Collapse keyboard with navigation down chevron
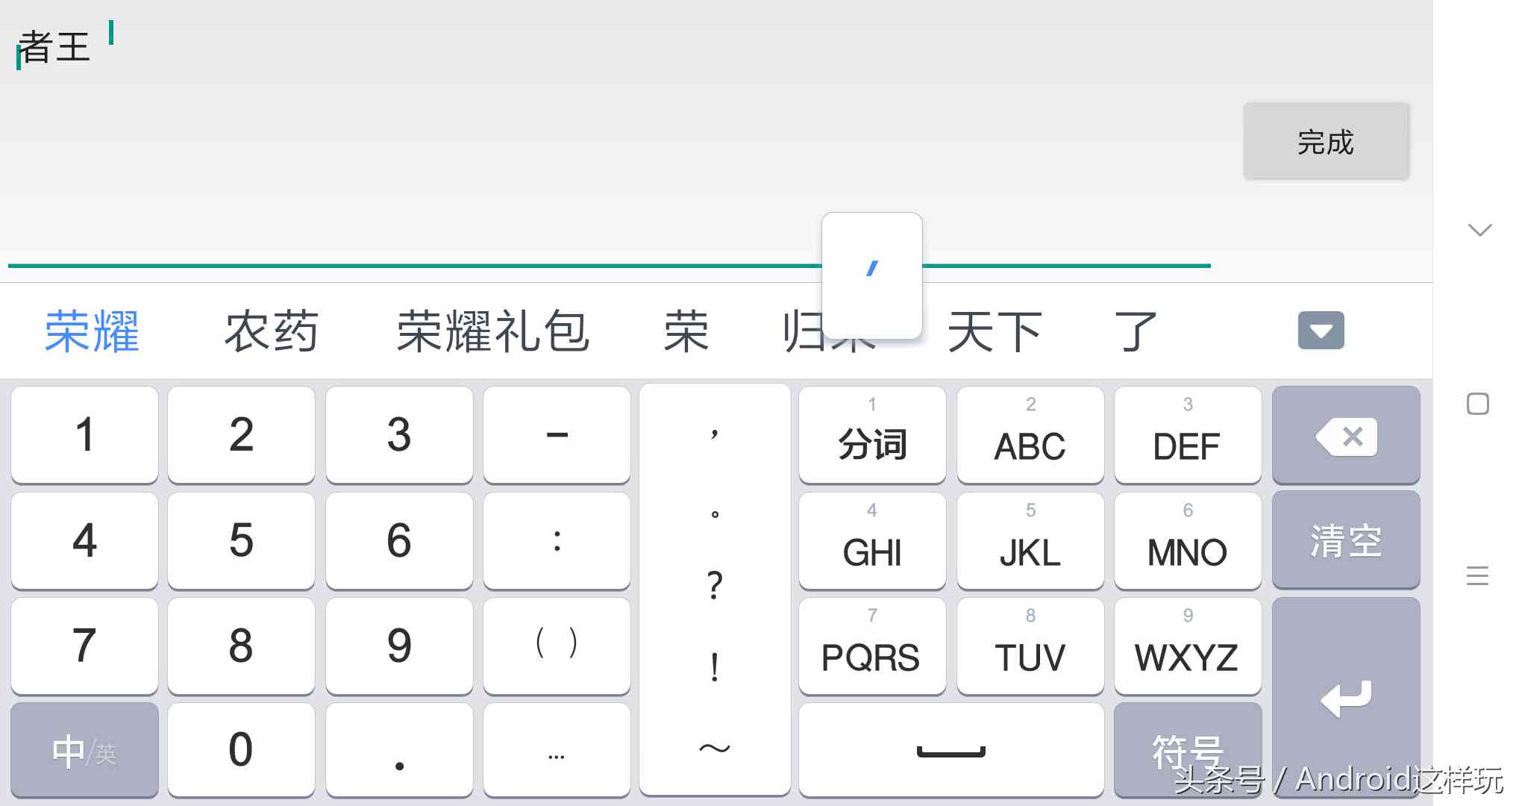Viewport: 1522px width, 806px height. point(1479,229)
